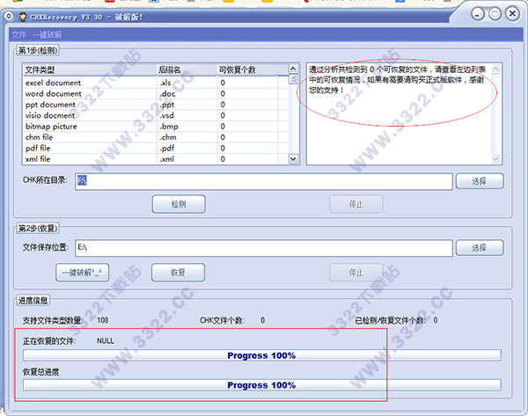Click the 文件类型 column header
Screen dimensions: 528x416
coord(90,69)
